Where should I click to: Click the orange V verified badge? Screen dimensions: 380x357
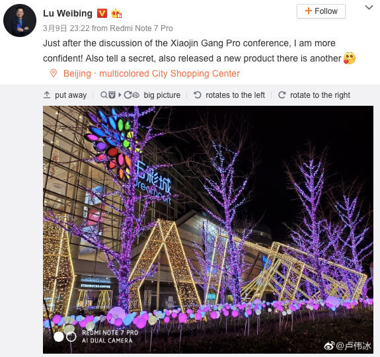pyautogui.click(x=102, y=13)
